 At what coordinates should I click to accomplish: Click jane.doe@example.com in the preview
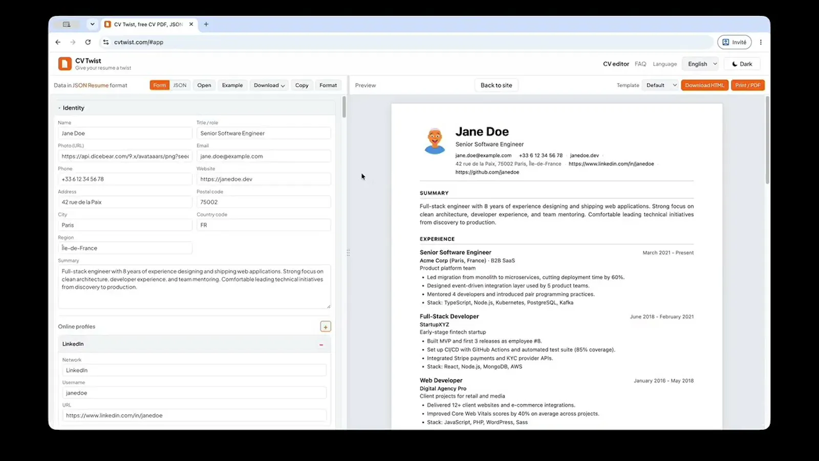pos(483,156)
